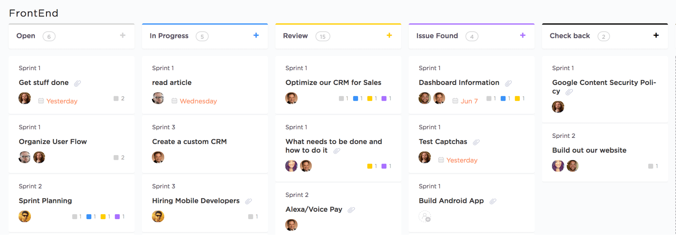Image resolution: width=676 pixels, height=235 pixels.
Task: Open the Optimize our CRM for Sales task
Action: (x=333, y=83)
